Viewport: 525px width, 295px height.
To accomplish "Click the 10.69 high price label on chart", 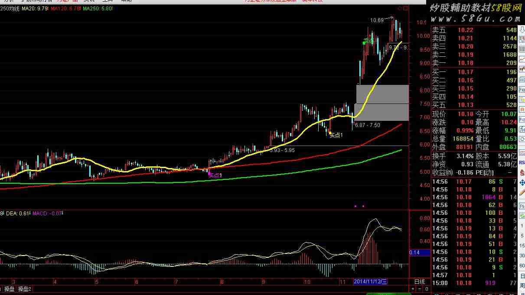I will (x=377, y=20).
